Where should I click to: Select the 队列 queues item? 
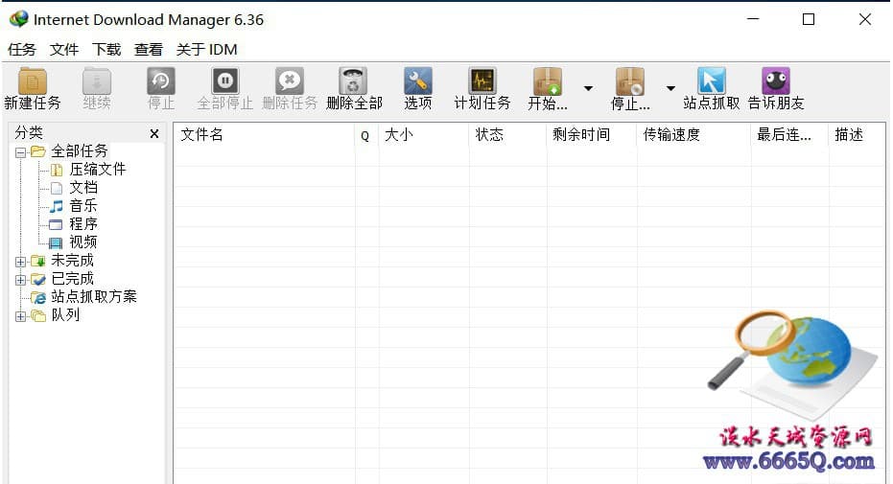[65, 315]
